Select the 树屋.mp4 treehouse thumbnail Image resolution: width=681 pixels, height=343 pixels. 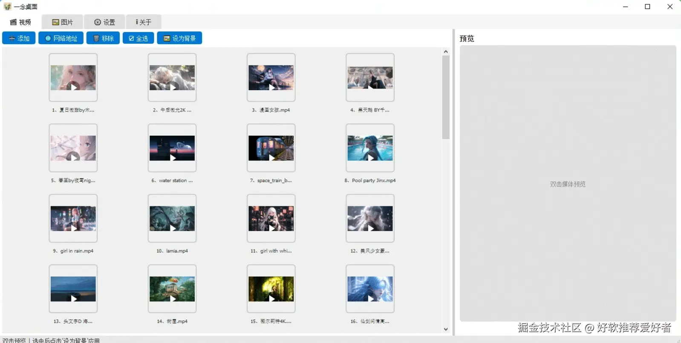(x=172, y=289)
